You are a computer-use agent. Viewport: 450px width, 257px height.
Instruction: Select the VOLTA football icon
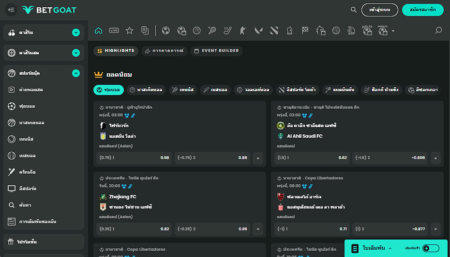pyautogui.click(x=367, y=31)
